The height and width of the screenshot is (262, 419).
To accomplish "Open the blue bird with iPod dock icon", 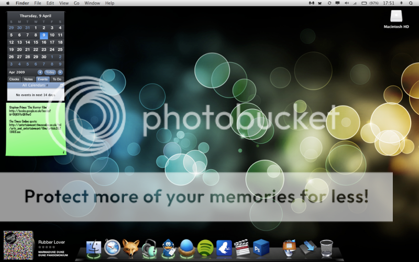I will click(168, 248).
